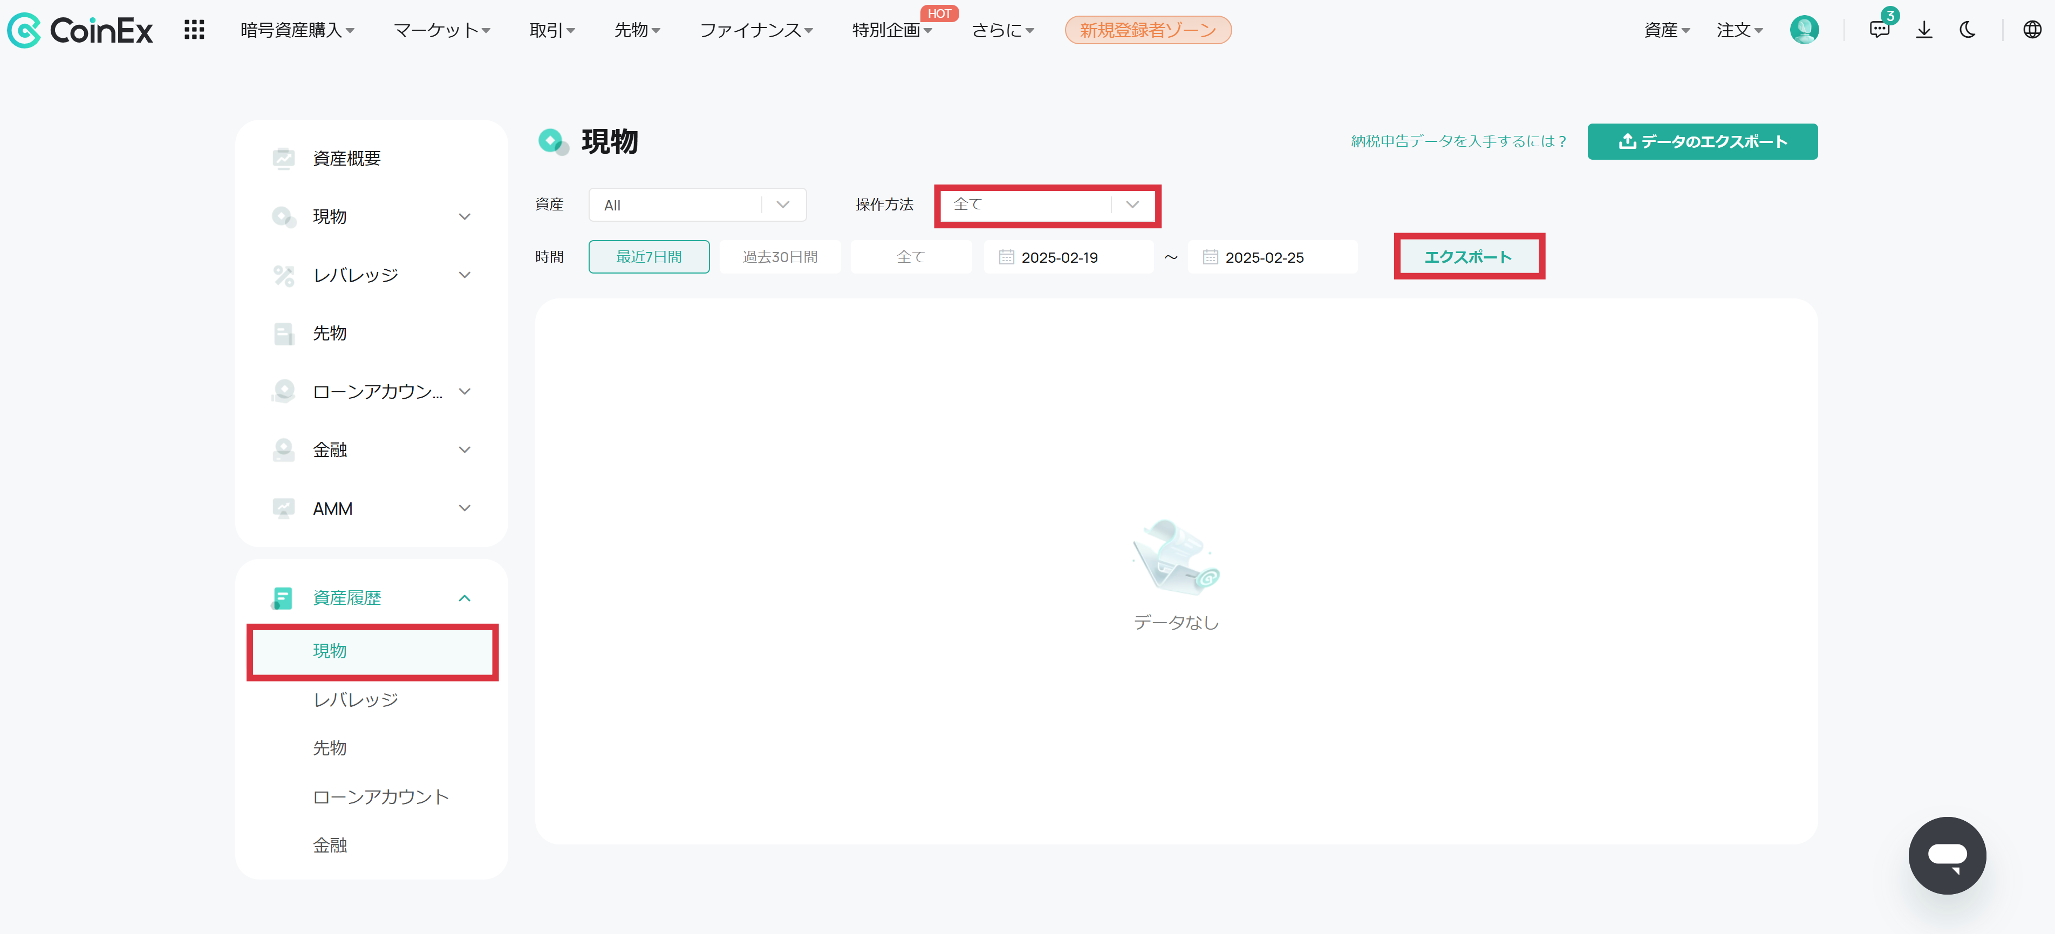Click the app download icon

click(1924, 30)
